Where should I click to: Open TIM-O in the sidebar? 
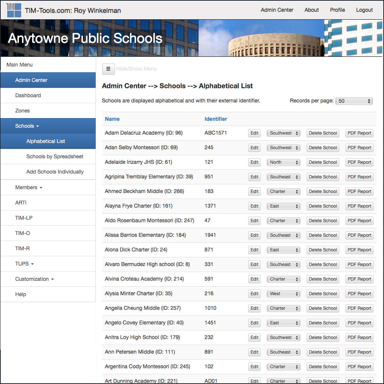48,233
